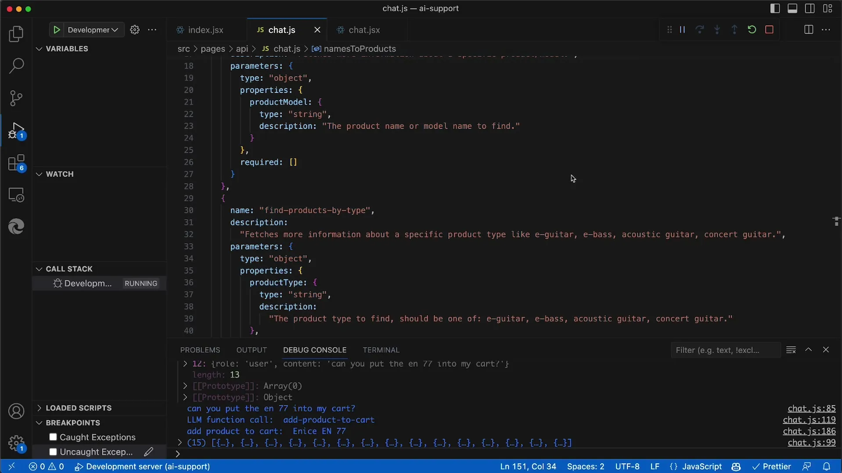842x473 pixels.
Task: Open the Search view in activity bar
Action: pyautogui.click(x=16, y=66)
